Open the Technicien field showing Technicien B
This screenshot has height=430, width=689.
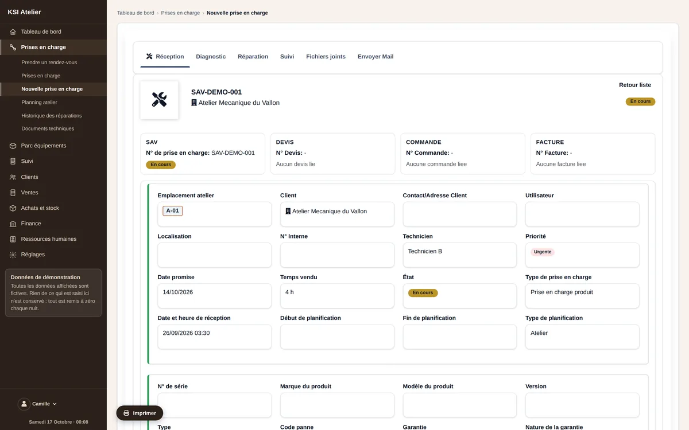459,255
